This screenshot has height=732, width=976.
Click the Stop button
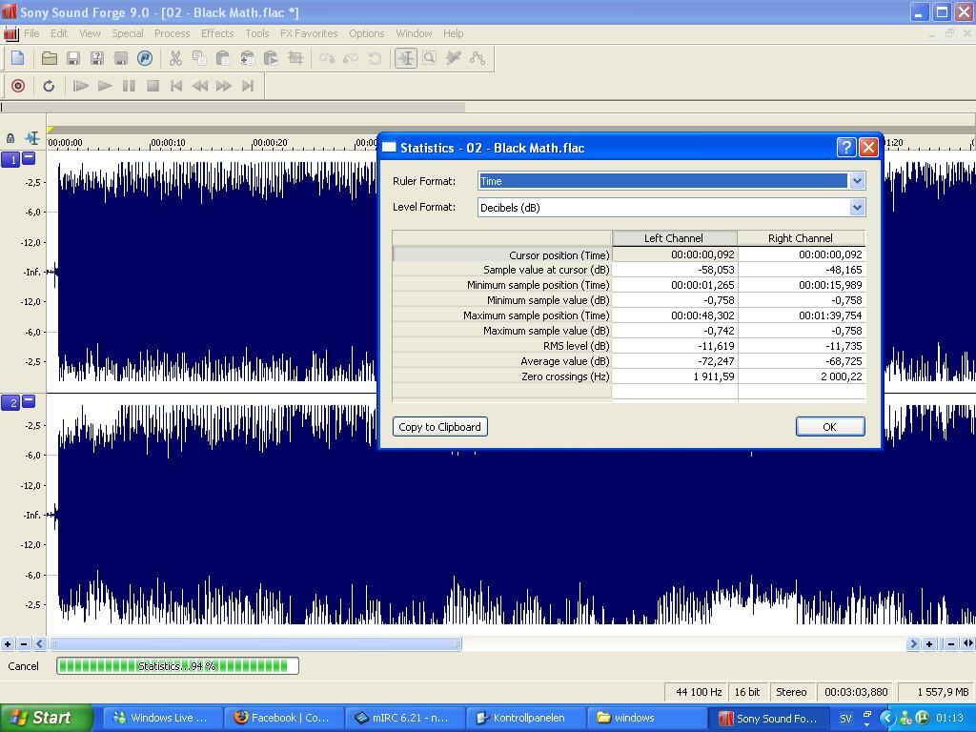pyautogui.click(x=152, y=86)
